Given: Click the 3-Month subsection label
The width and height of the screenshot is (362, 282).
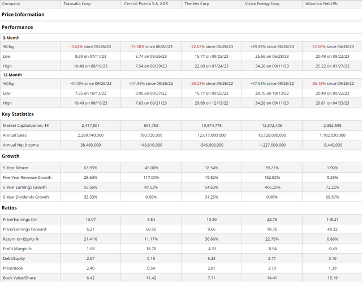Looking at the screenshot, I should (11, 38).
